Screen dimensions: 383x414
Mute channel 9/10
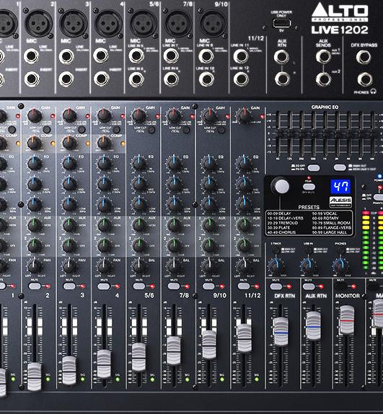[x=208, y=286]
